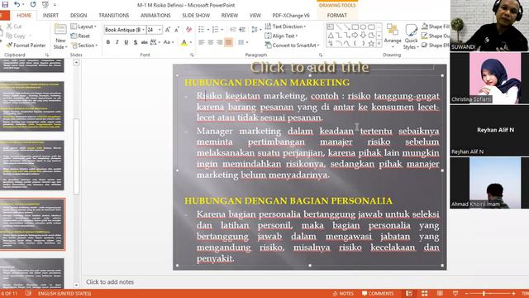
Task: Toggle Strikethrough formatting
Action: point(144,42)
